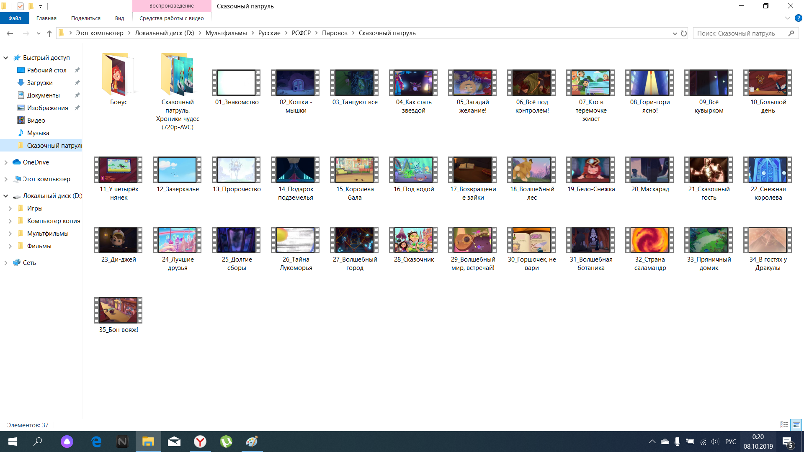Open the Файл menu

[x=15, y=18]
